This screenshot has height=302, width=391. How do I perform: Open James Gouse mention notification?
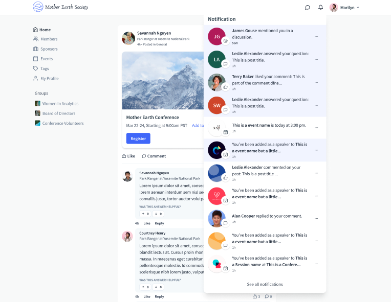click(x=265, y=36)
